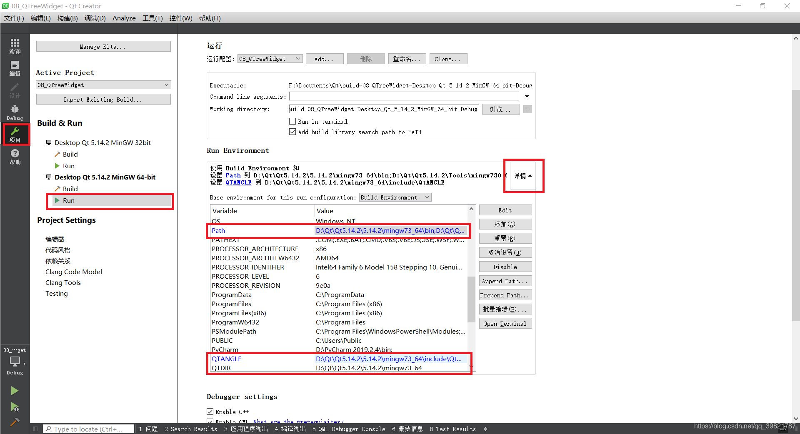Select Run under the MinGW 32bit kit
This screenshot has width=800, height=434.
pyautogui.click(x=69, y=166)
